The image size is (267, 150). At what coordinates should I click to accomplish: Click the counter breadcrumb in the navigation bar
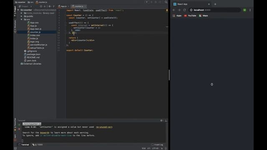pos(20,2)
